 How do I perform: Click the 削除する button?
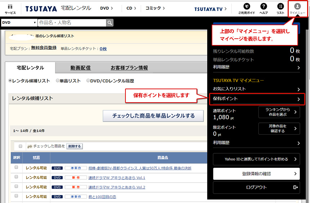click(75, 146)
